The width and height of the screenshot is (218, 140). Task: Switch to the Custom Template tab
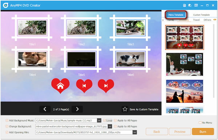(201, 15)
